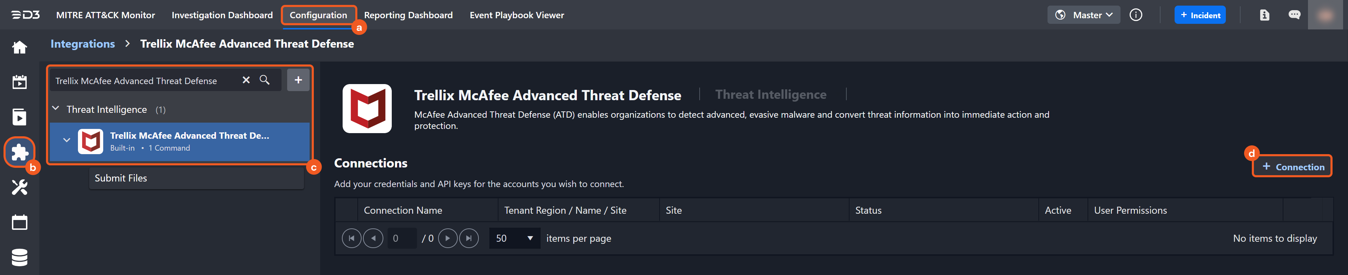This screenshot has height=275, width=1348.
Task: Click the database stack icon
Action: click(x=19, y=257)
